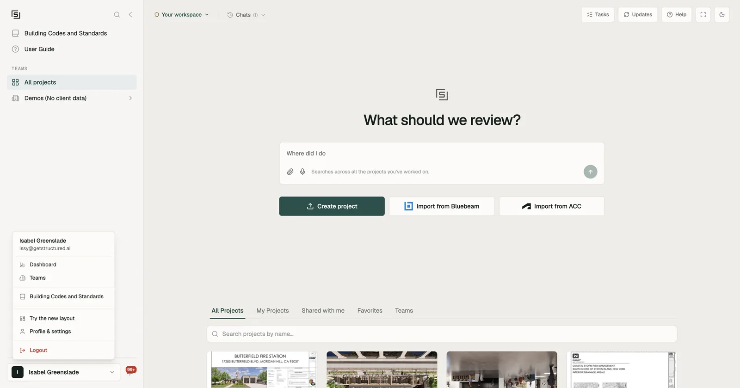740x388 pixels.
Task: Click the search icon in the sidebar
Action: (x=117, y=15)
